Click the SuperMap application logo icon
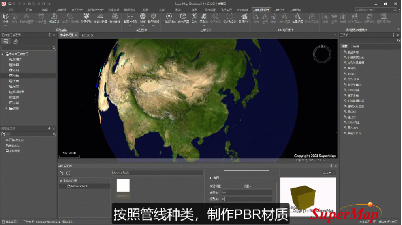The width and height of the screenshot is (402, 225). (x=4, y=4)
